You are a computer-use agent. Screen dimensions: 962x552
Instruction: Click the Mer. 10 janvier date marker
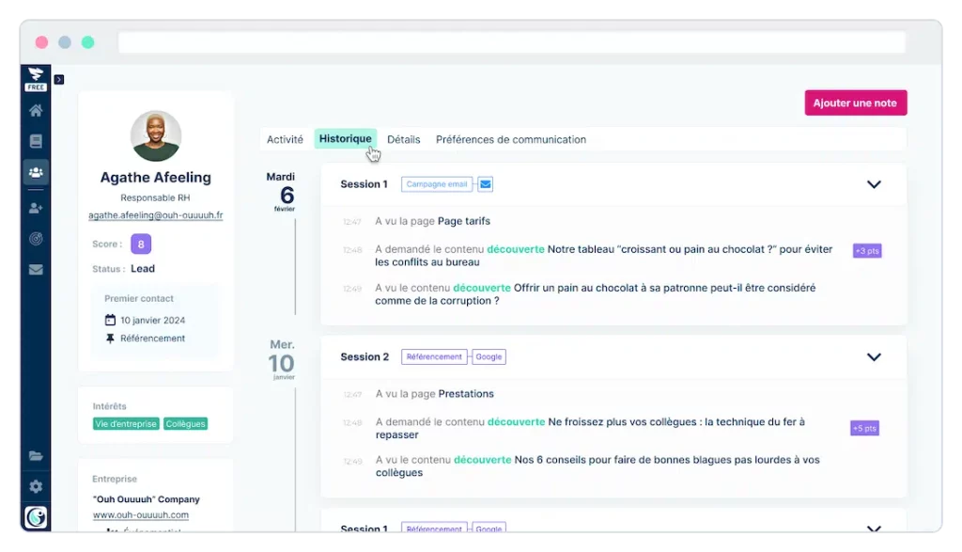pyautogui.click(x=282, y=360)
